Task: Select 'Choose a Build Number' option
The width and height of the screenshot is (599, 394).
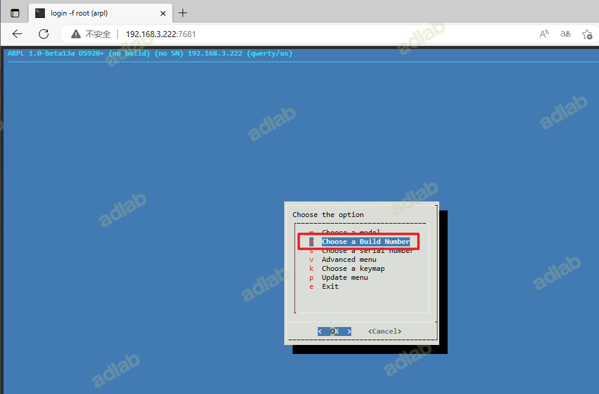Action: [366, 242]
